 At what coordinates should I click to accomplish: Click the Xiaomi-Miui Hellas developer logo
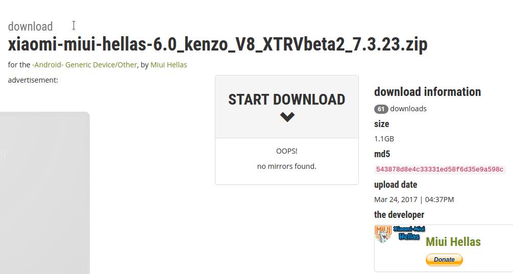(400, 234)
